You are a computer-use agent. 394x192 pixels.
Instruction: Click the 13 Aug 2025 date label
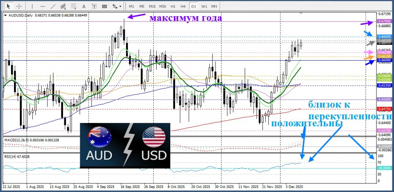click(60, 187)
